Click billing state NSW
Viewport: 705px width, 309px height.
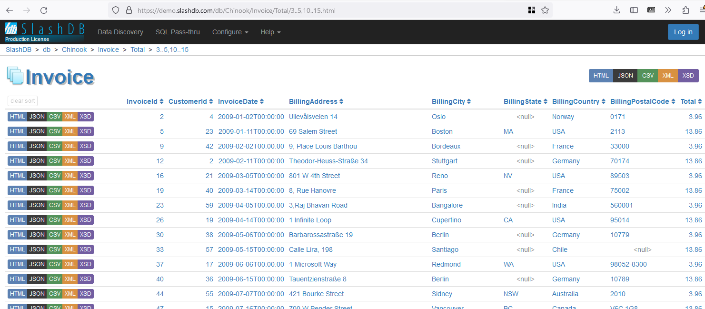511,294
